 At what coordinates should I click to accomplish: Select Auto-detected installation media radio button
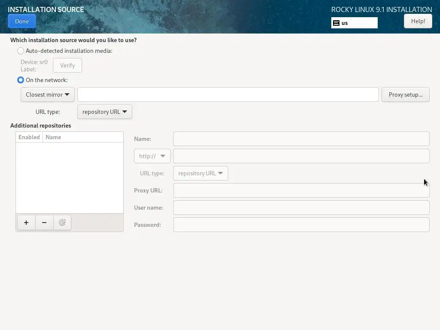[21, 51]
